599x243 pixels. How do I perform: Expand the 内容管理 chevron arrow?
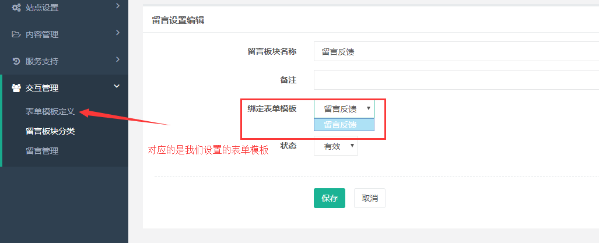[117, 33]
